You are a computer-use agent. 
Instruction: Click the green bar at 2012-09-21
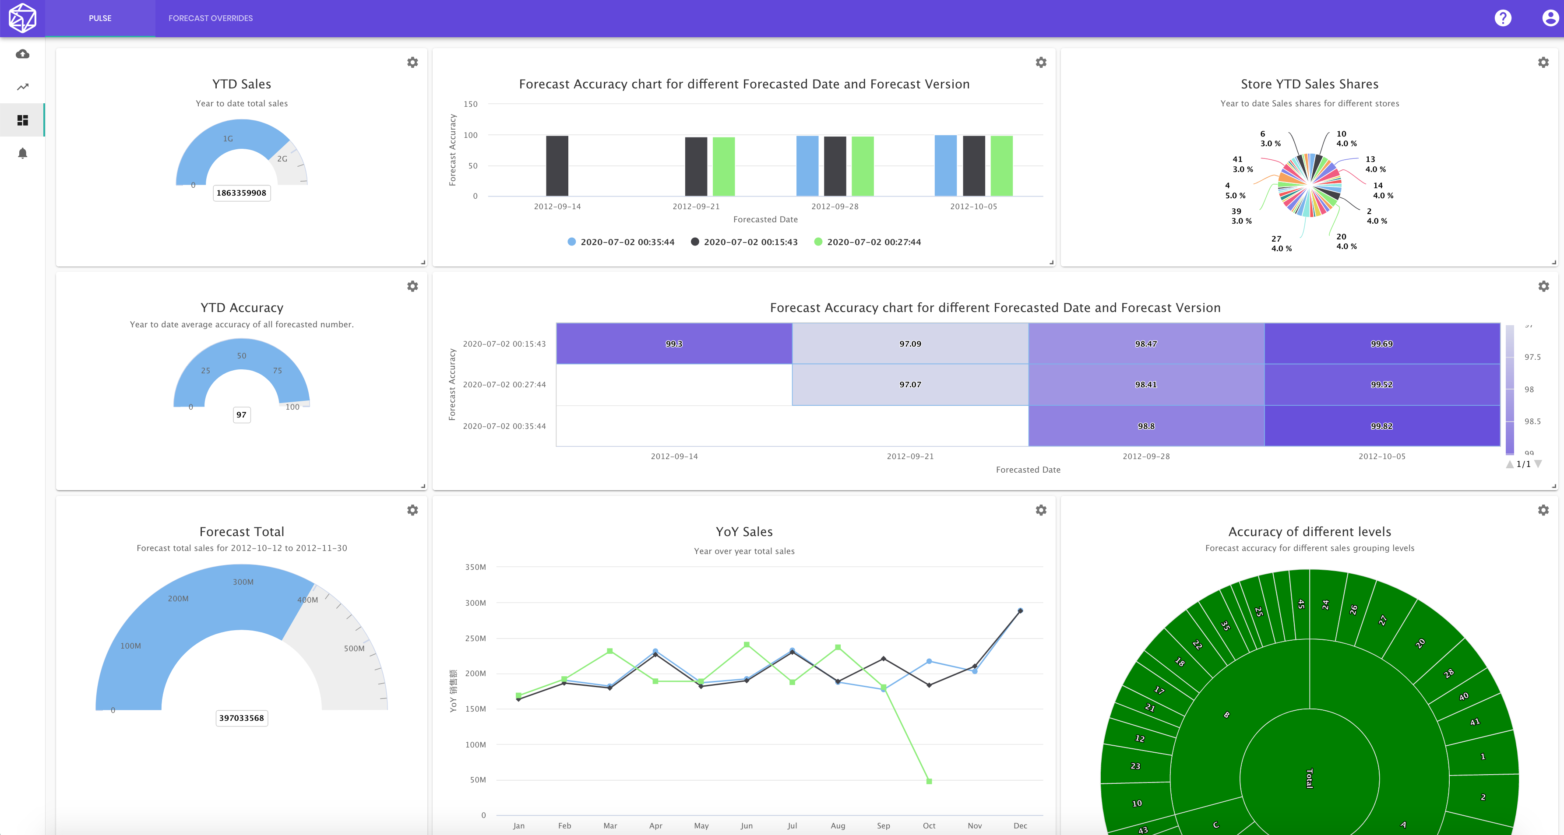coord(724,167)
